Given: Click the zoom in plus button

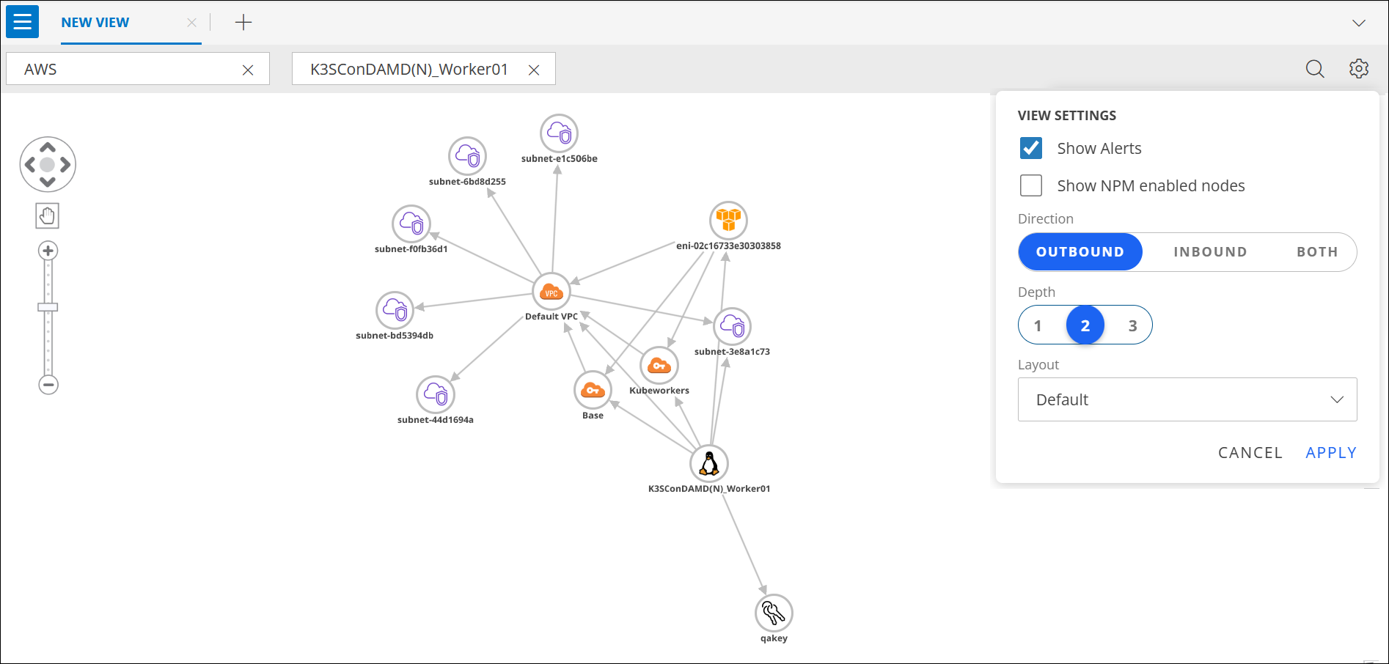Looking at the screenshot, I should [x=48, y=251].
